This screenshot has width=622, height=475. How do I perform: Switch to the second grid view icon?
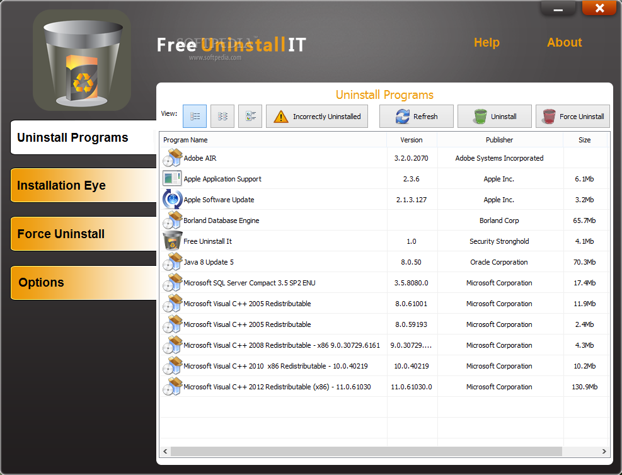coord(222,116)
